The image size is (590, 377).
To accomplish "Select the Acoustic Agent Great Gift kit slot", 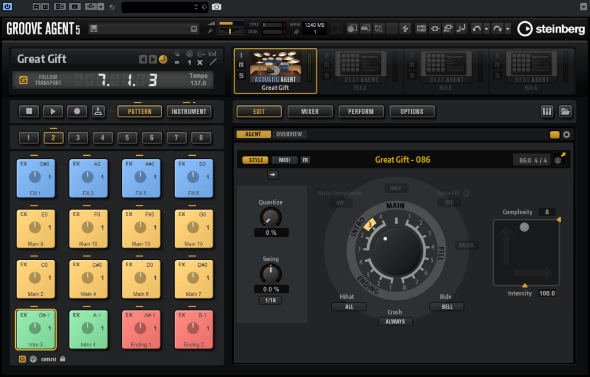I will pyautogui.click(x=275, y=71).
